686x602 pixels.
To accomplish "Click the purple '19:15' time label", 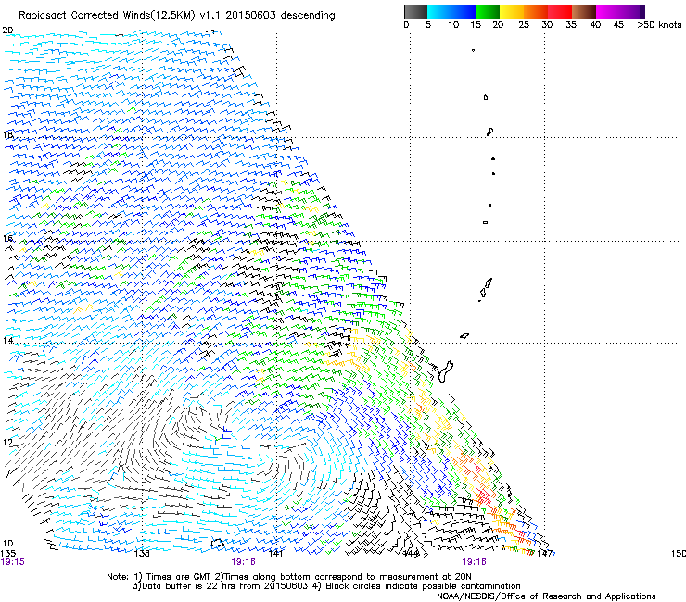I will pos(13,562).
